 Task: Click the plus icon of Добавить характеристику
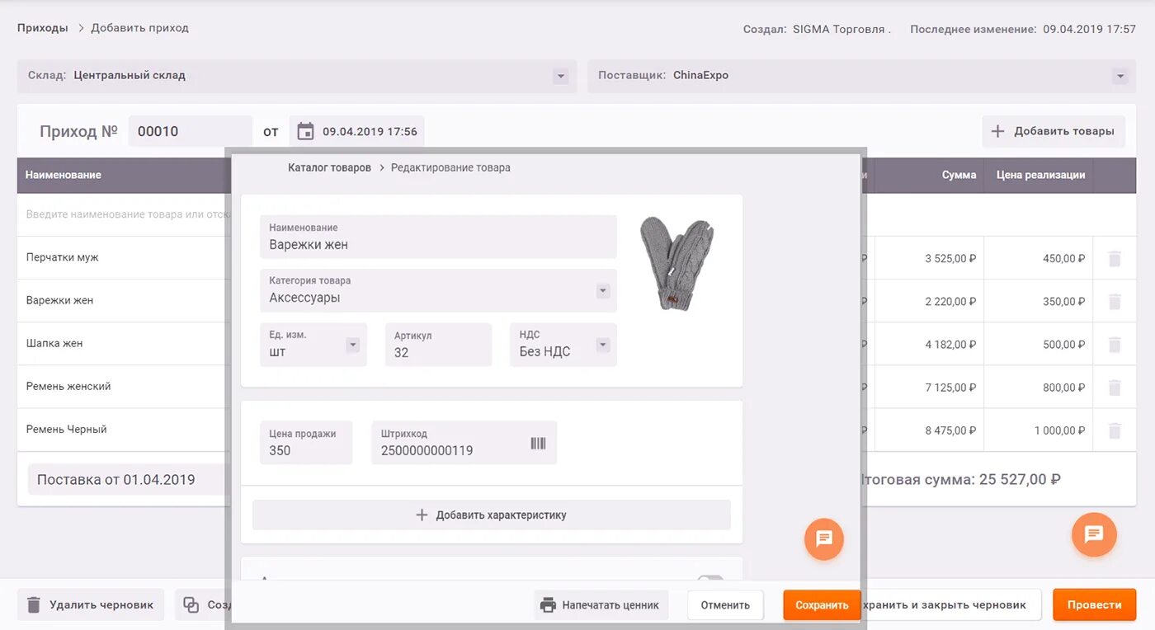(422, 515)
